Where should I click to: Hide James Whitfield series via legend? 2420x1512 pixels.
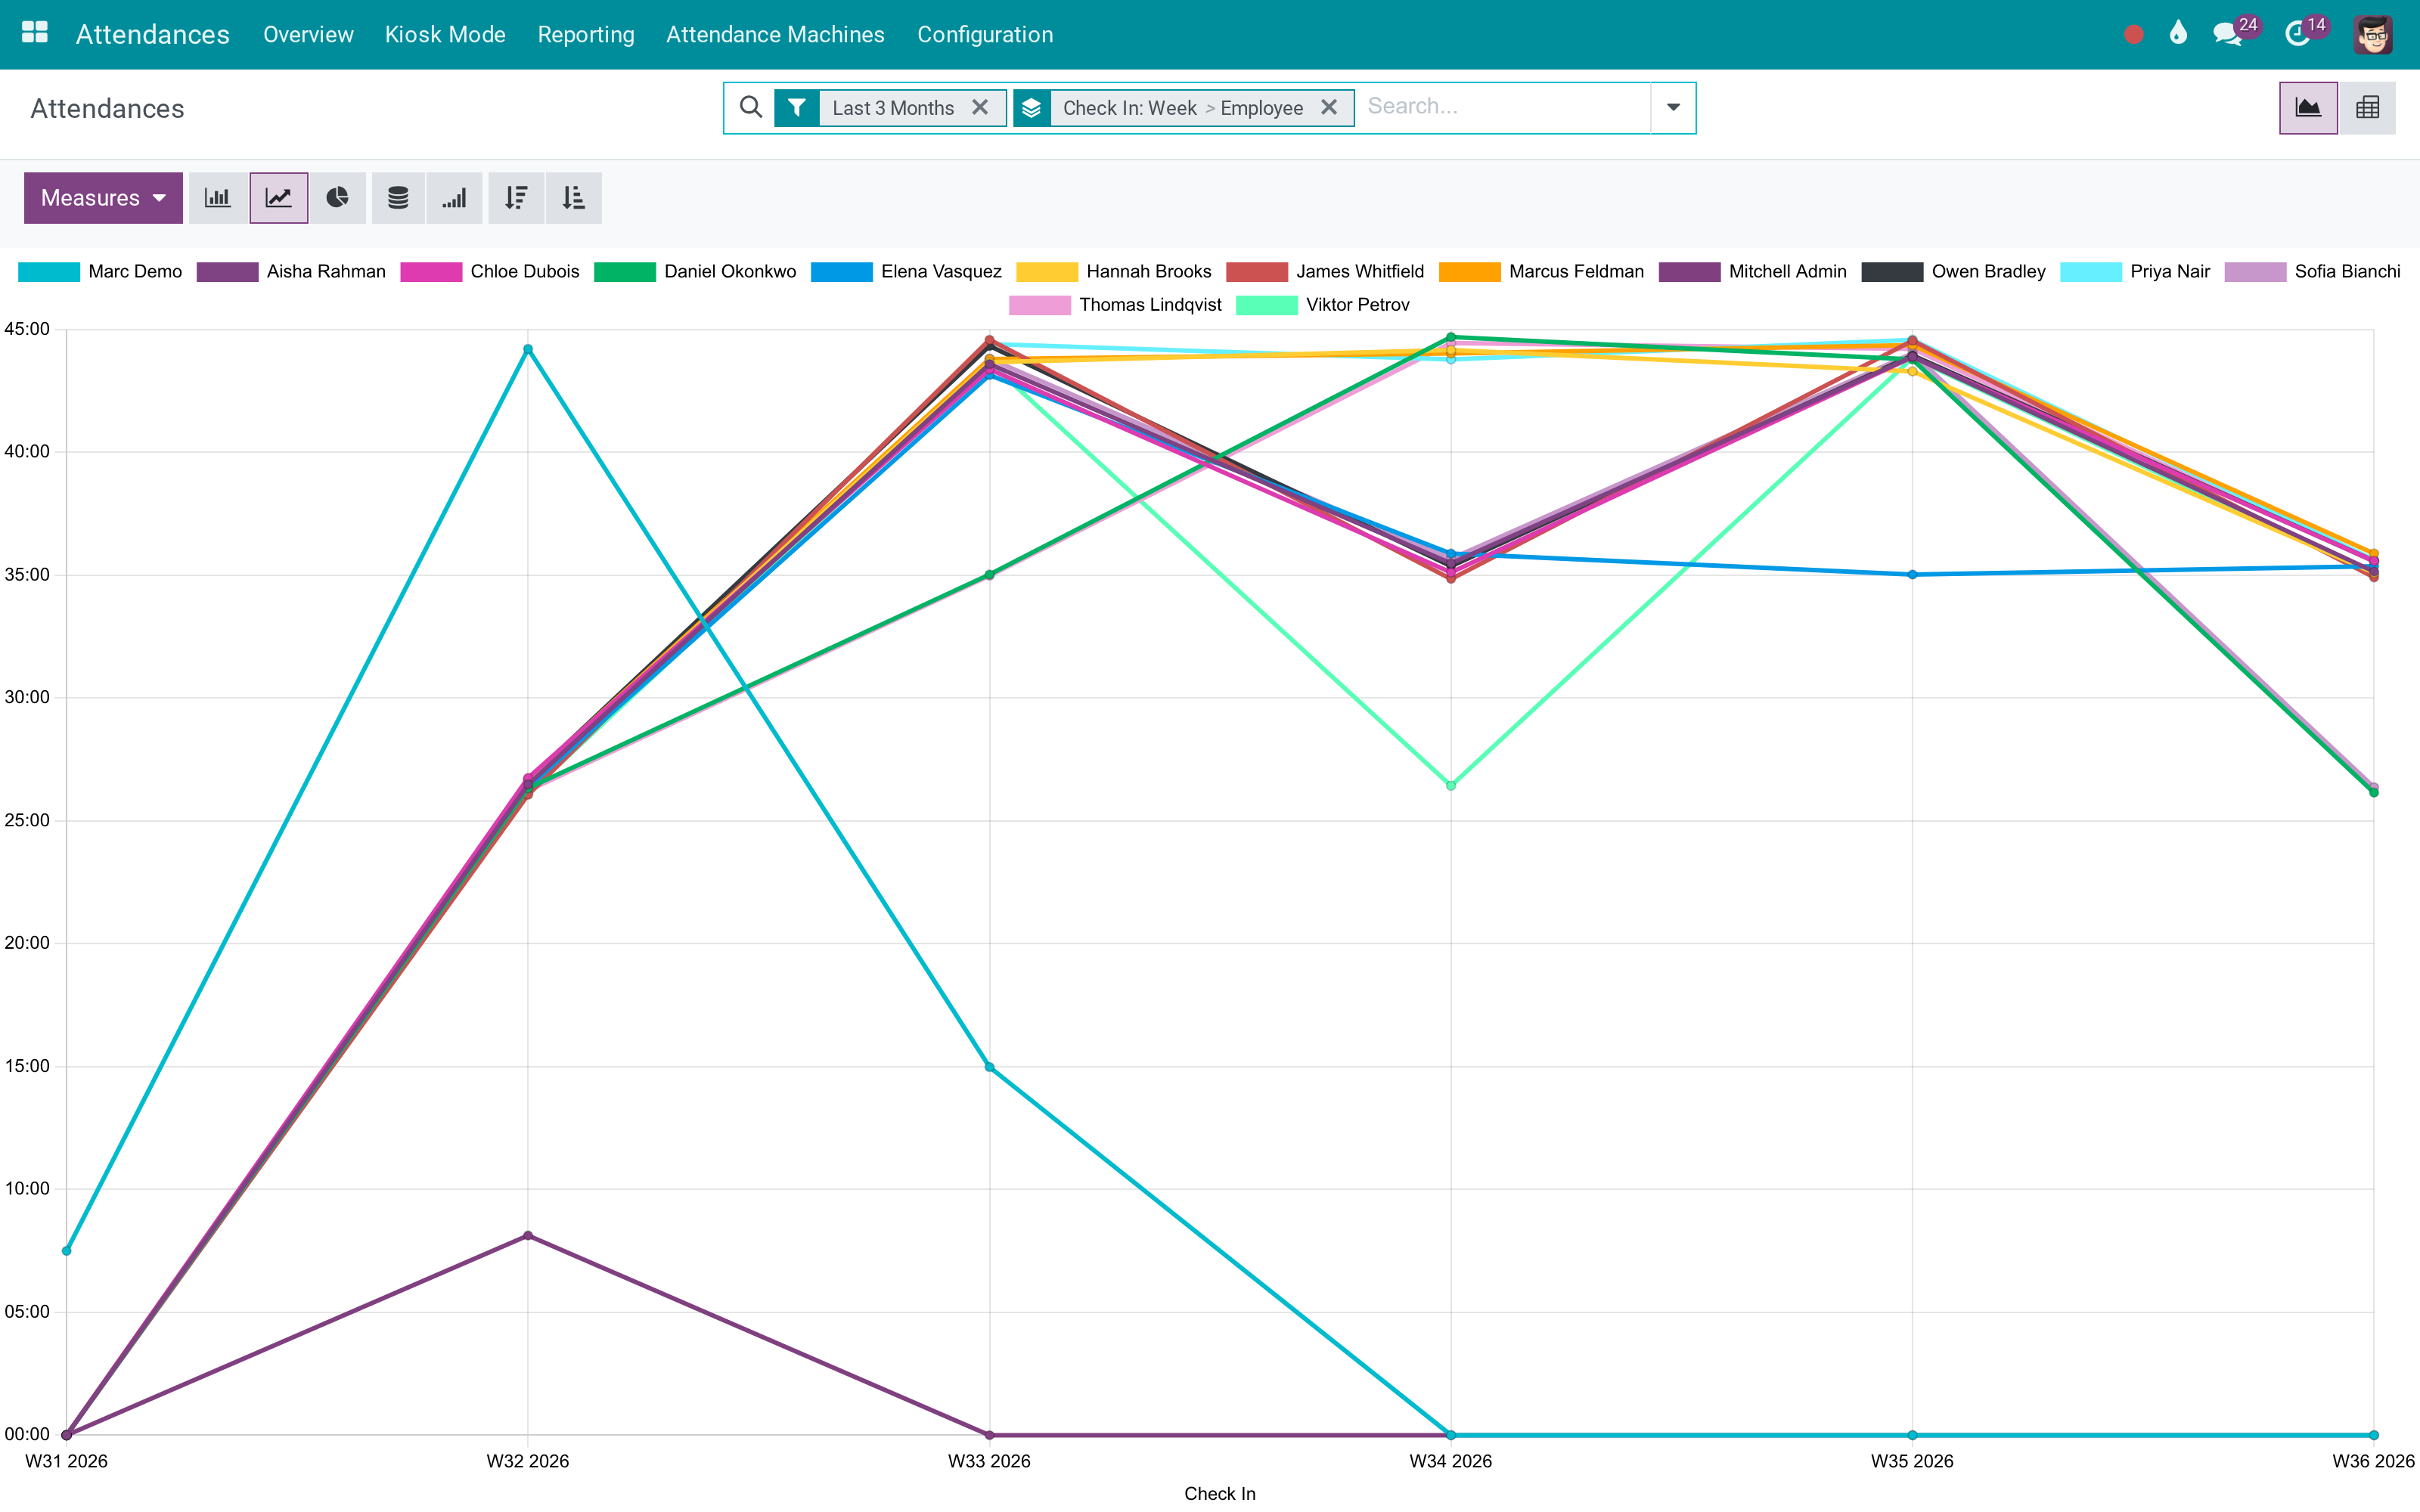pos(1325,272)
